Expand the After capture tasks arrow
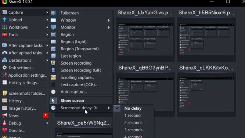The image size is (245, 138). [47, 45]
